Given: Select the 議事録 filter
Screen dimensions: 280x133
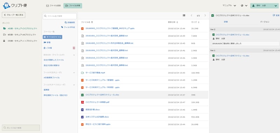Looking at the screenshot, I should tap(47, 90).
